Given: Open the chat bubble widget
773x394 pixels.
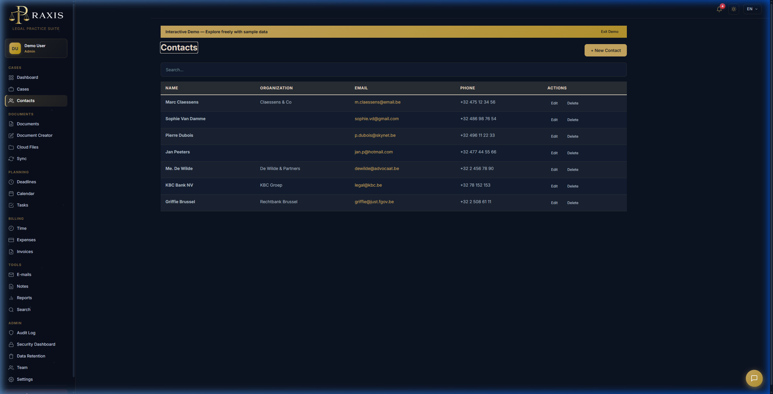Looking at the screenshot, I should click(754, 378).
